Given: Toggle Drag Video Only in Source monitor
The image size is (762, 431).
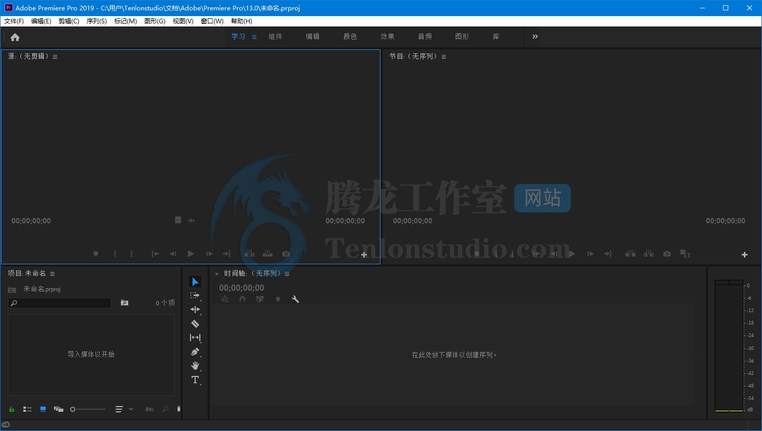Looking at the screenshot, I should click(178, 220).
